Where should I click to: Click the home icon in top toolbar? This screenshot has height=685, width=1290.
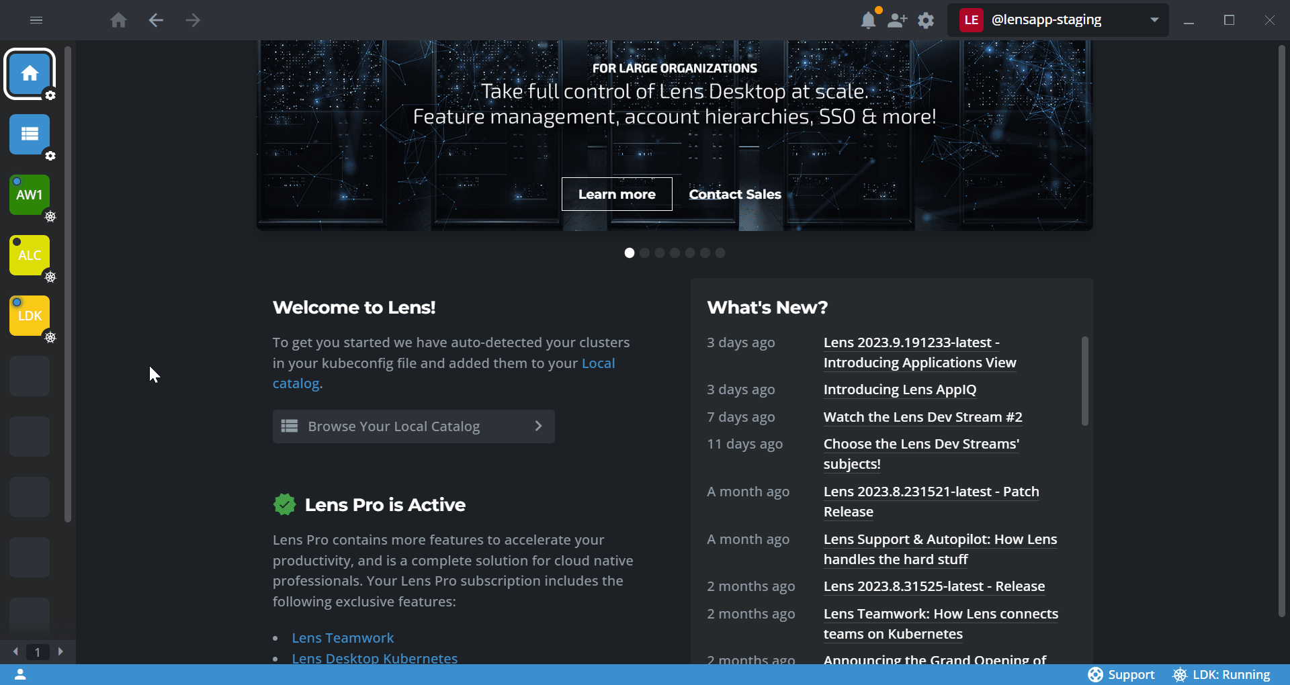pyautogui.click(x=118, y=20)
